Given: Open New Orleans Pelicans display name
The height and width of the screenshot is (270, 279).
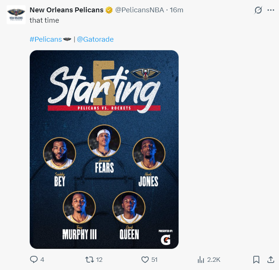Looking at the screenshot, I should pyautogui.click(x=66, y=10).
